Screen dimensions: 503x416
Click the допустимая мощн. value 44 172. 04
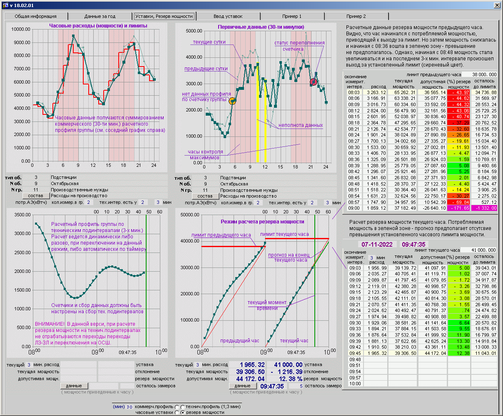(247, 379)
